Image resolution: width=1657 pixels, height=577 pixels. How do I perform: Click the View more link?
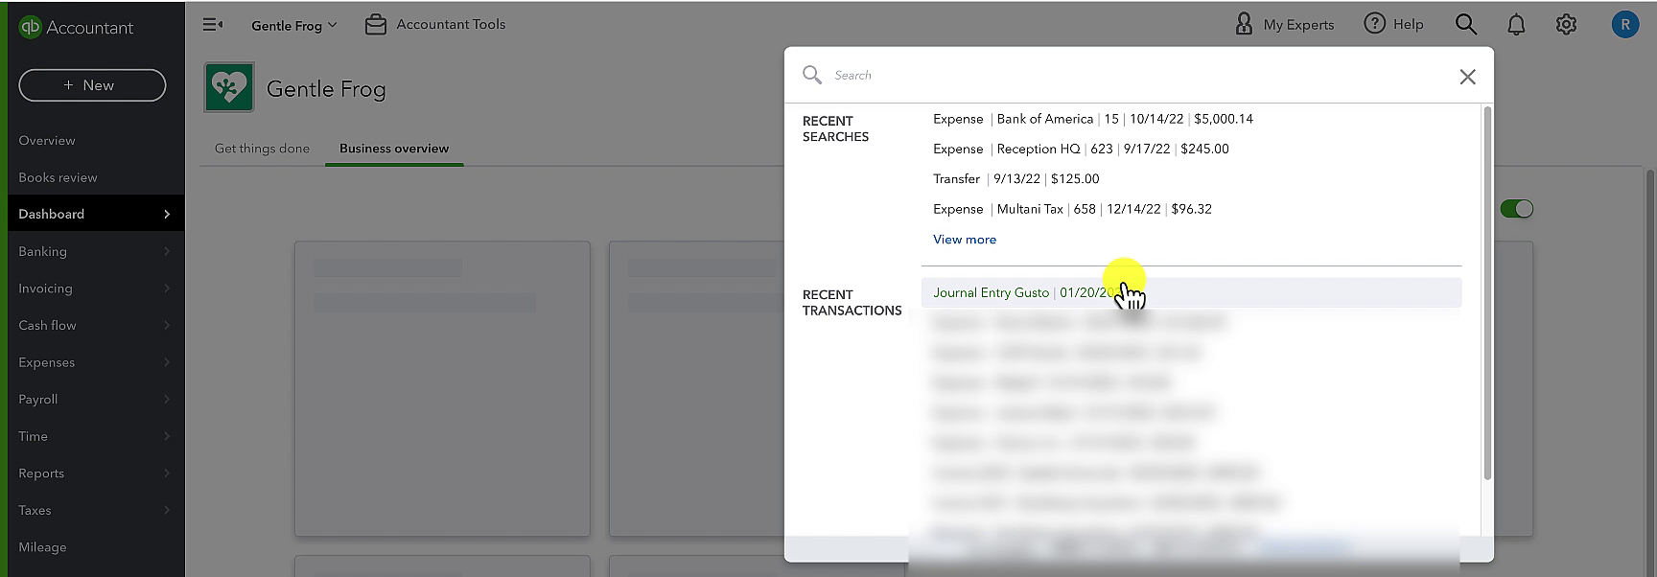click(965, 240)
